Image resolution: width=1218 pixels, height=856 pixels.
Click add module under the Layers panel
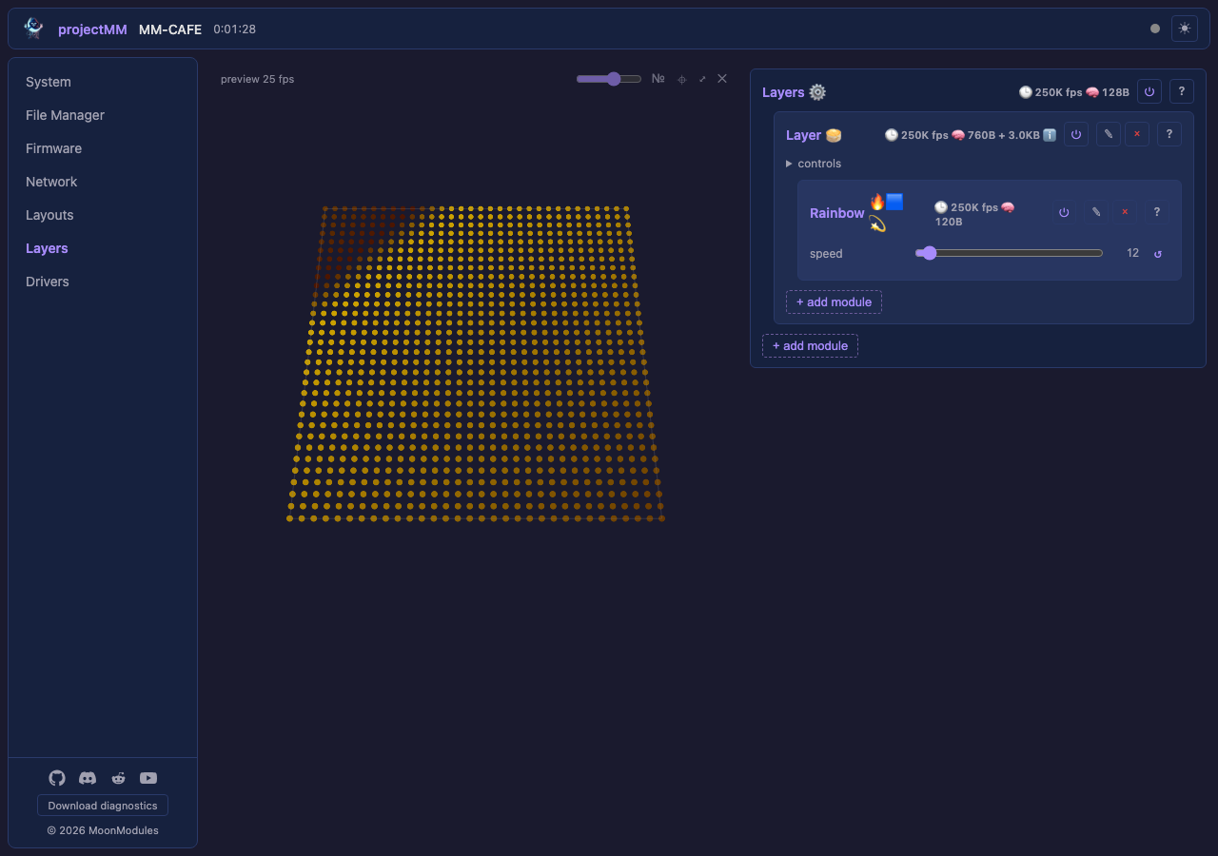(810, 346)
